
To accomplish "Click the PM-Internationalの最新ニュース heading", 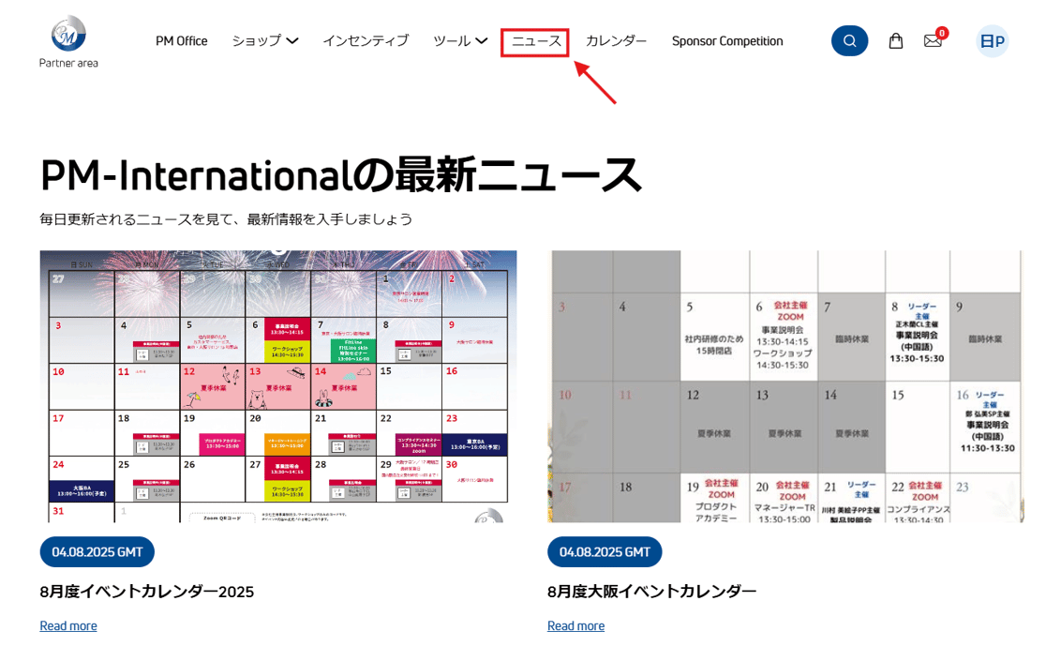I will tap(340, 174).
